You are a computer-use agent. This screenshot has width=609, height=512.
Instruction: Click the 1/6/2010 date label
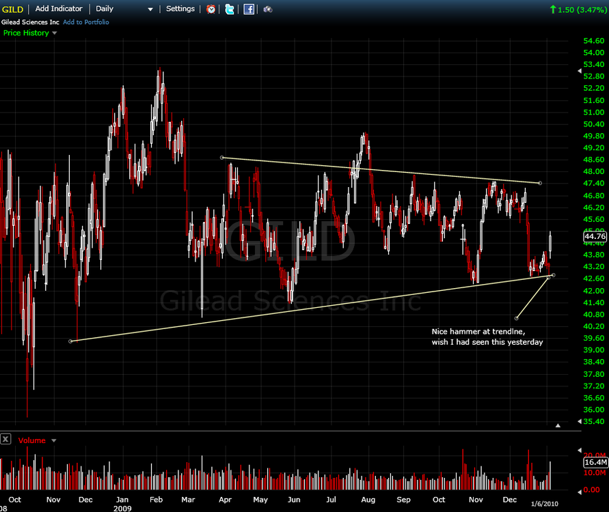click(545, 504)
